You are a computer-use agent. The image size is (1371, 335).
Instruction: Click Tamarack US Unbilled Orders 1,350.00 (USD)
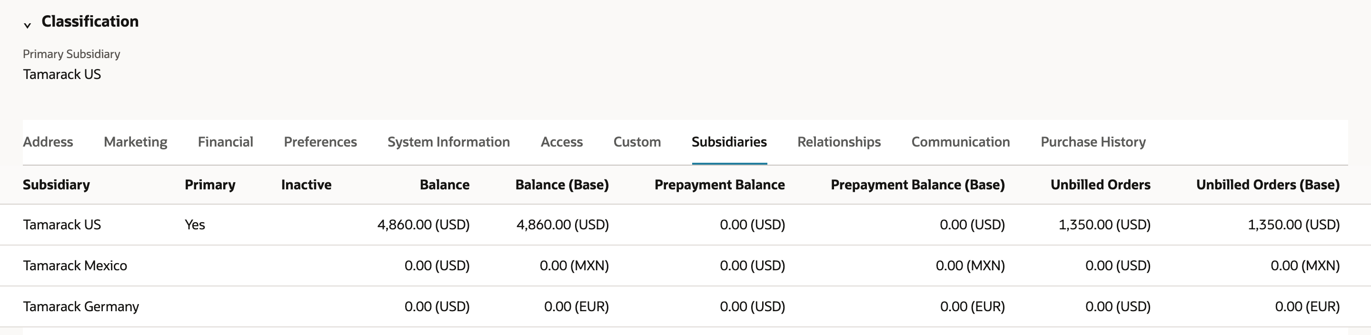(1104, 225)
